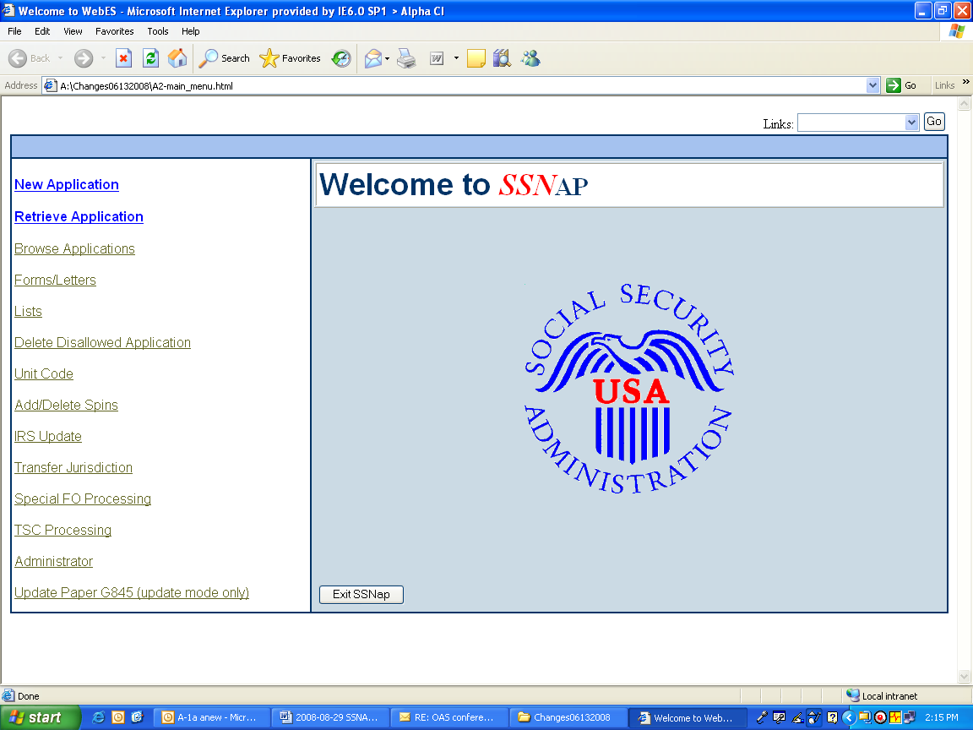Select Delete Disallowed Application link

(102, 342)
